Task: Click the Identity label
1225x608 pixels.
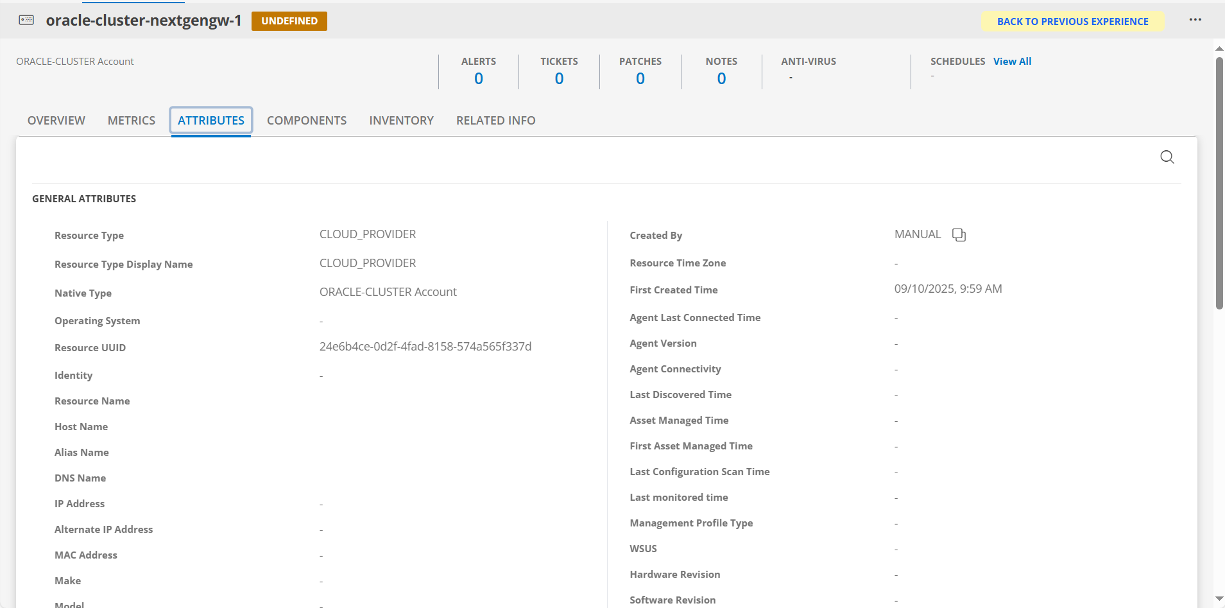Action: tap(73, 376)
